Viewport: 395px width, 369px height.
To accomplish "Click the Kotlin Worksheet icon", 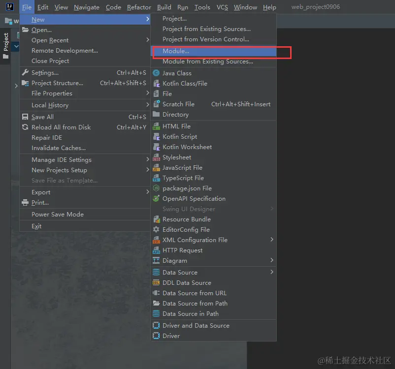I will coord(156,147).
